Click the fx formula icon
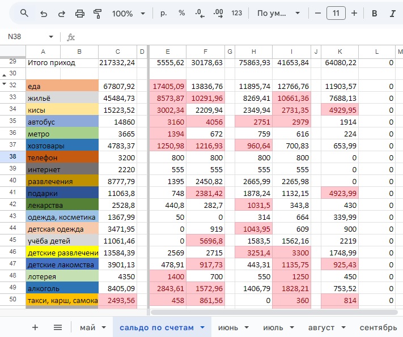Image resolution: width=403 pixels, height=337 pixels. 71,37
